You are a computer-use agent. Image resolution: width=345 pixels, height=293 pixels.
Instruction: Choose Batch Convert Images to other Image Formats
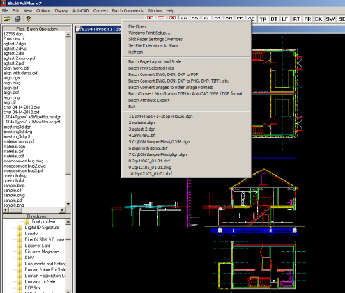tap(171, 87)
